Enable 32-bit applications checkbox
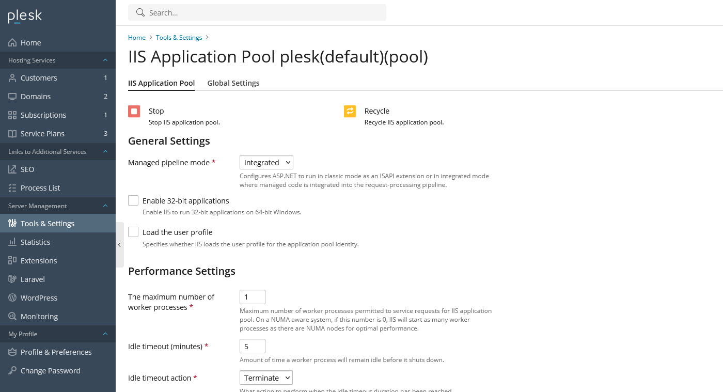This screenshot has height=392, width=723. point(133,200)
